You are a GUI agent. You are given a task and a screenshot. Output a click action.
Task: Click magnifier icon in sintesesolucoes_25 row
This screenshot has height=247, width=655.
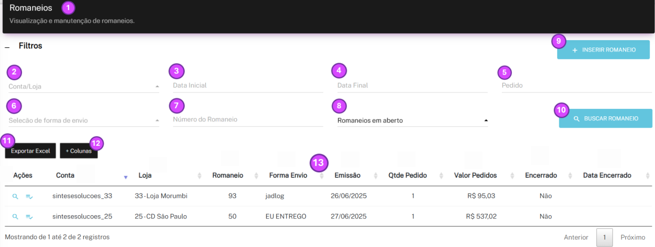tap(15, 217)
